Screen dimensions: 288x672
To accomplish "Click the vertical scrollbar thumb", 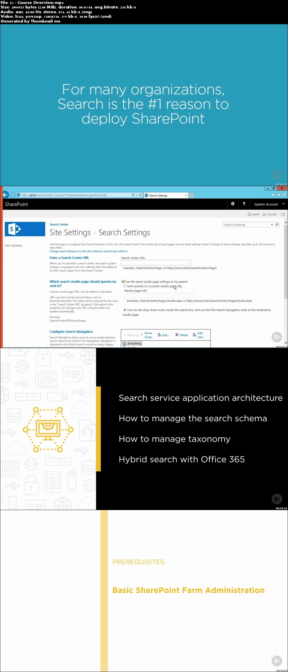I will [286, 262].
